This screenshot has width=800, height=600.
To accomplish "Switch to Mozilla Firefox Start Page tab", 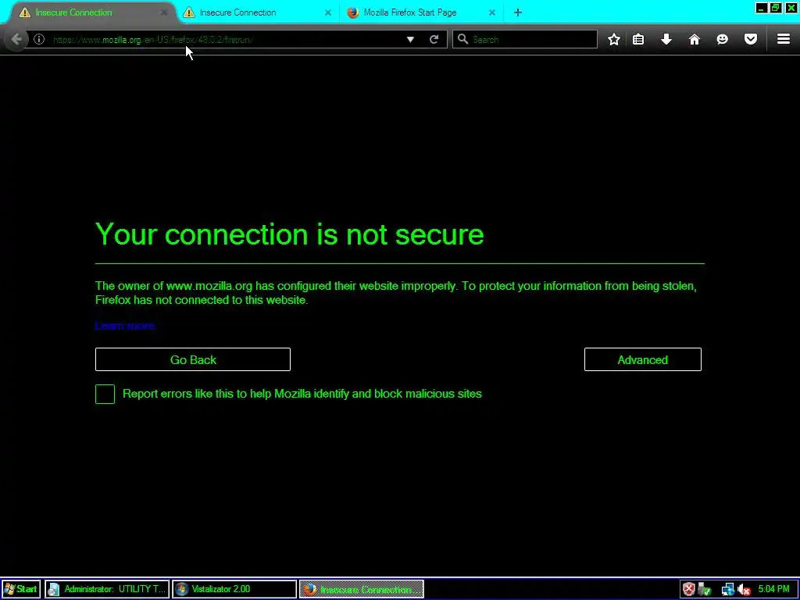I will click(421, 12).
